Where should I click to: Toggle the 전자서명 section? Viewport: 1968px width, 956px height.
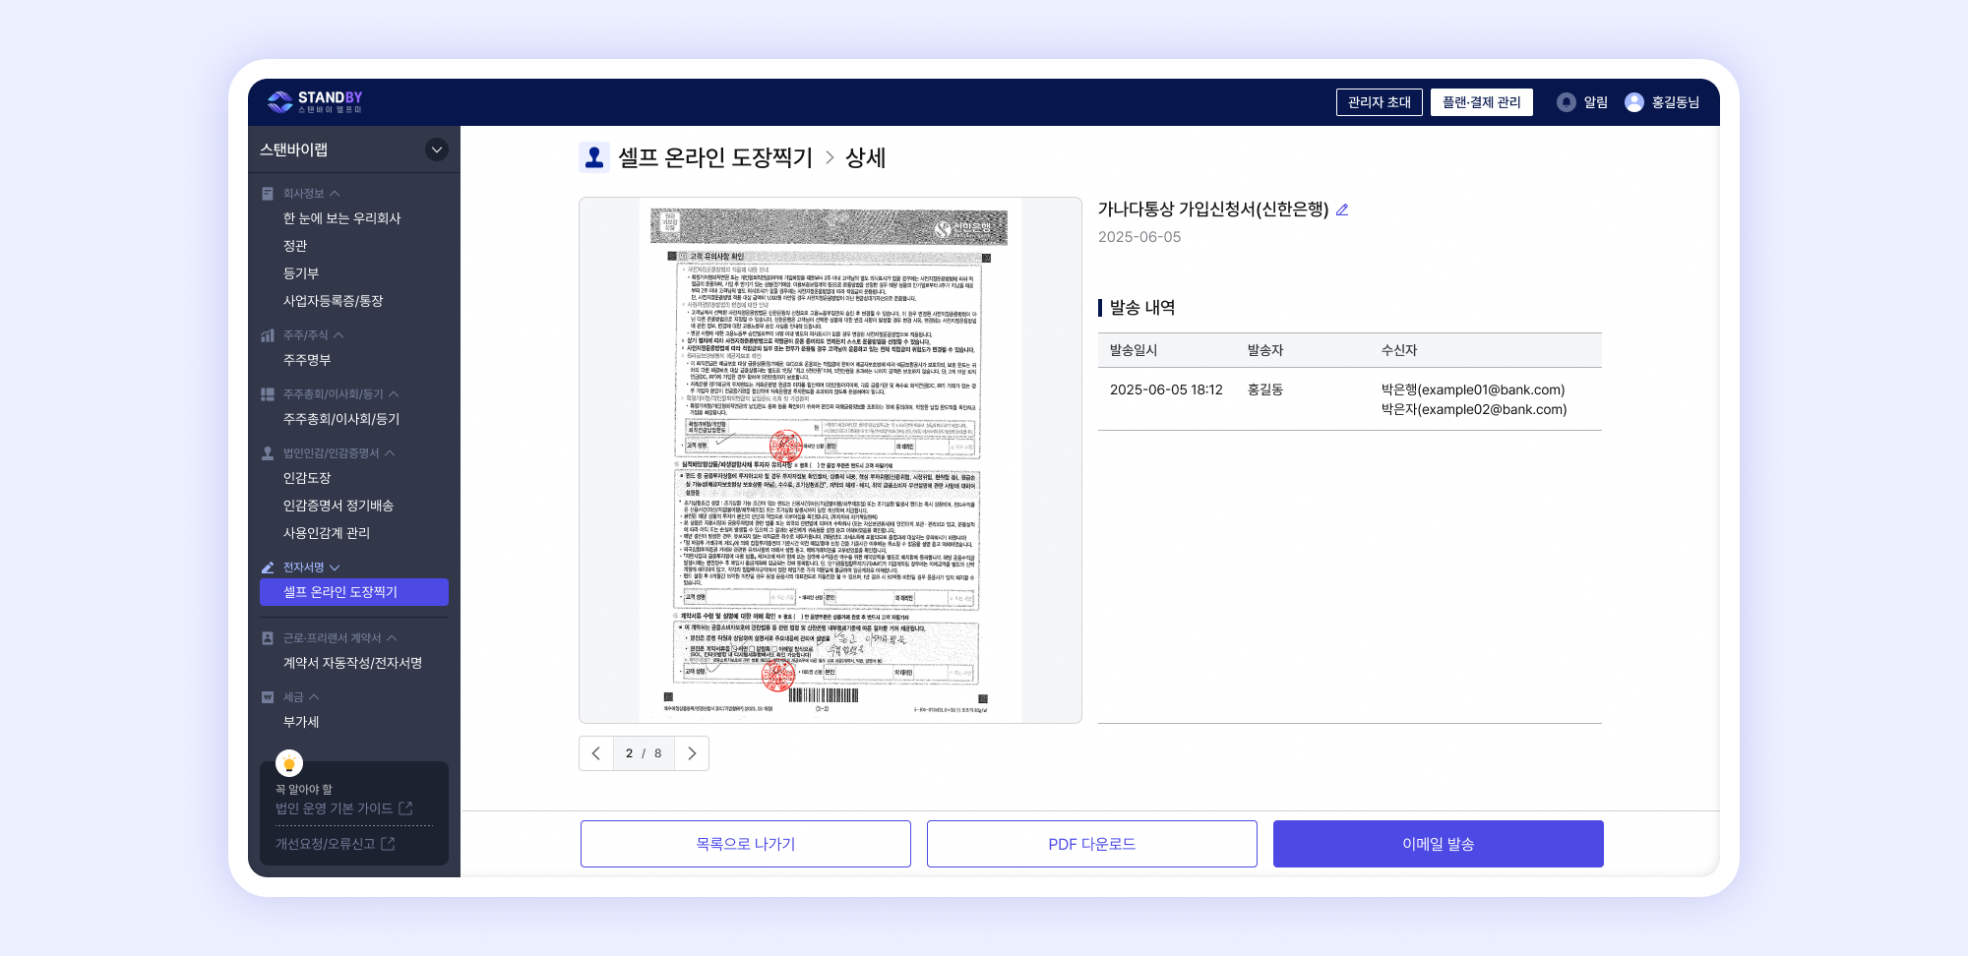[335, 568]
